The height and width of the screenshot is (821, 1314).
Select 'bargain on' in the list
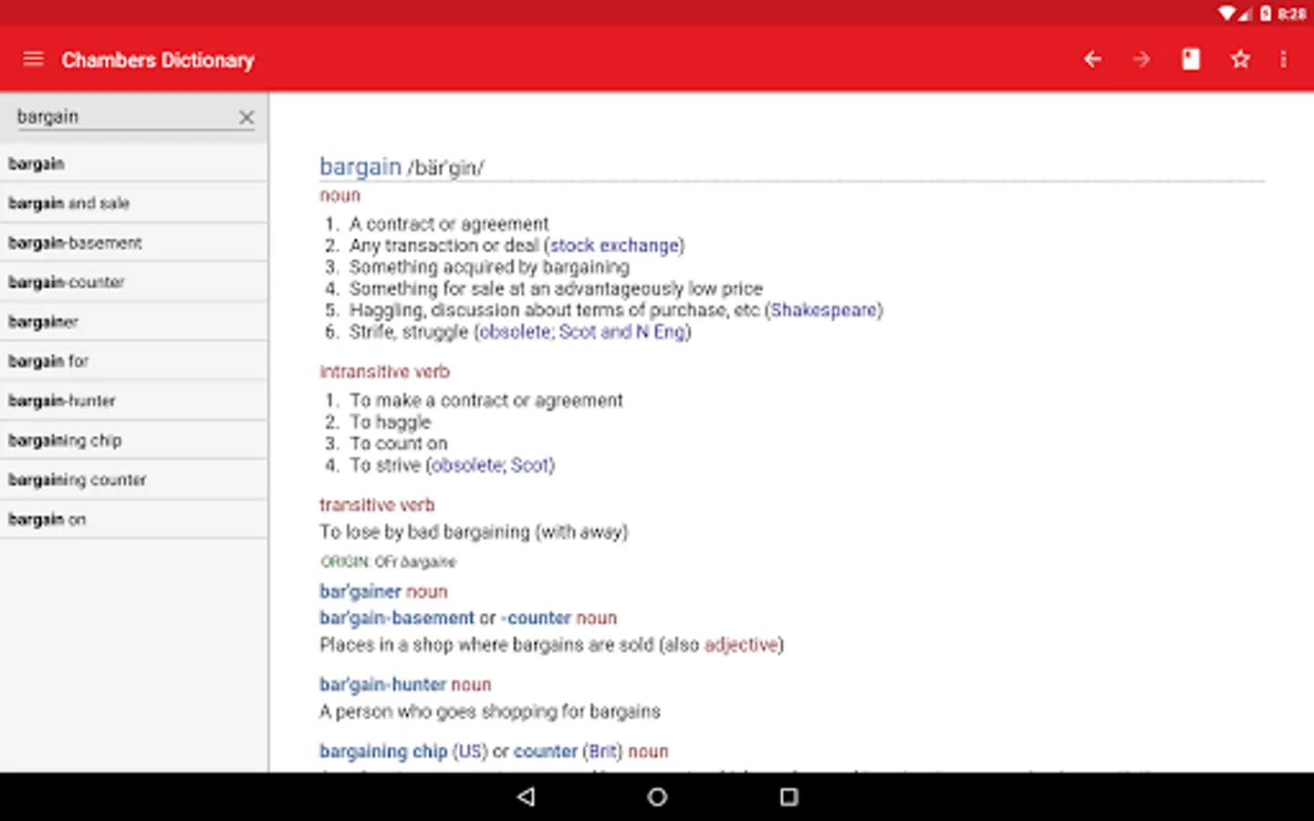[x=134, y=519]
